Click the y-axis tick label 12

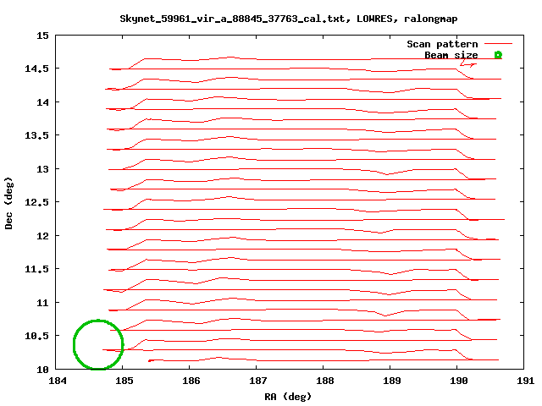(x=42, y=236)
